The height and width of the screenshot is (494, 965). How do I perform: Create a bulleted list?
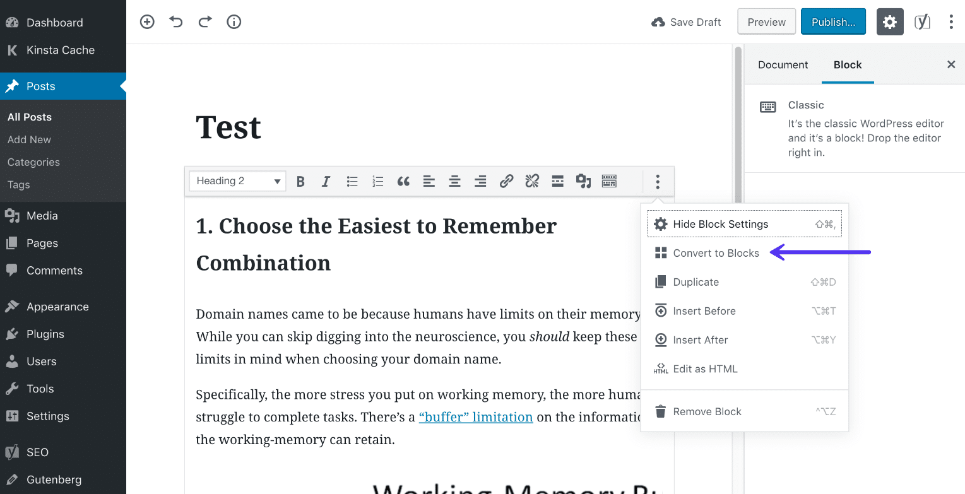[352, 181]
